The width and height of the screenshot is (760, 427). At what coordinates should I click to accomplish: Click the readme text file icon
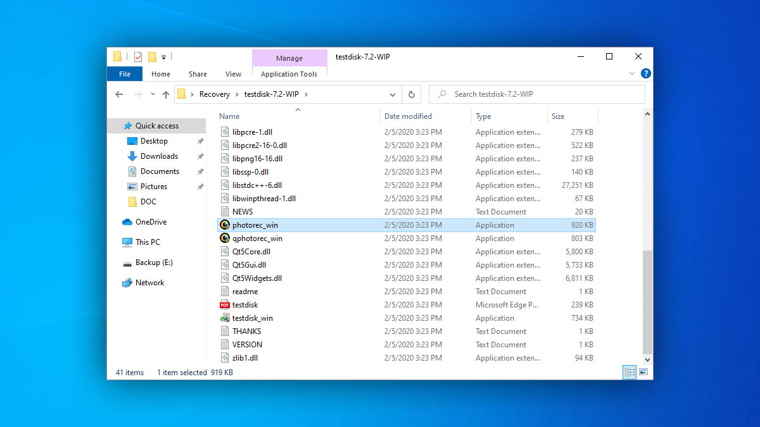point(225,292)
